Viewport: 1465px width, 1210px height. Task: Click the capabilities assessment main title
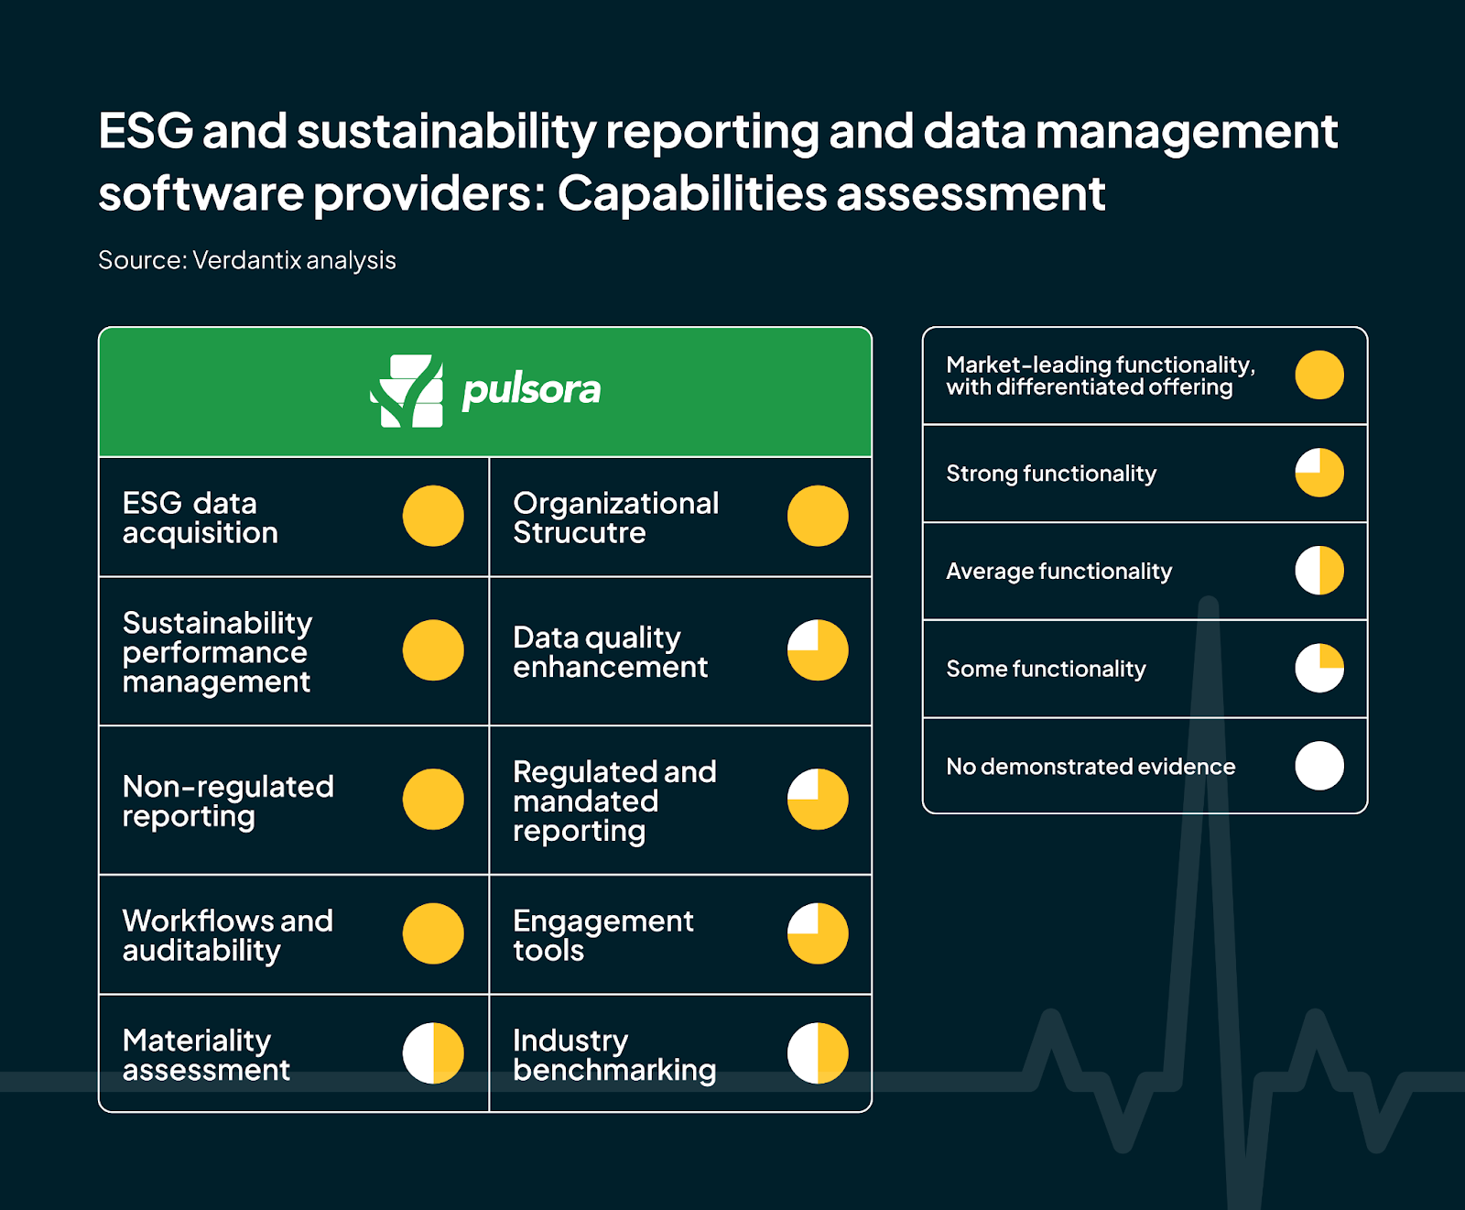(x=717, y=162)
